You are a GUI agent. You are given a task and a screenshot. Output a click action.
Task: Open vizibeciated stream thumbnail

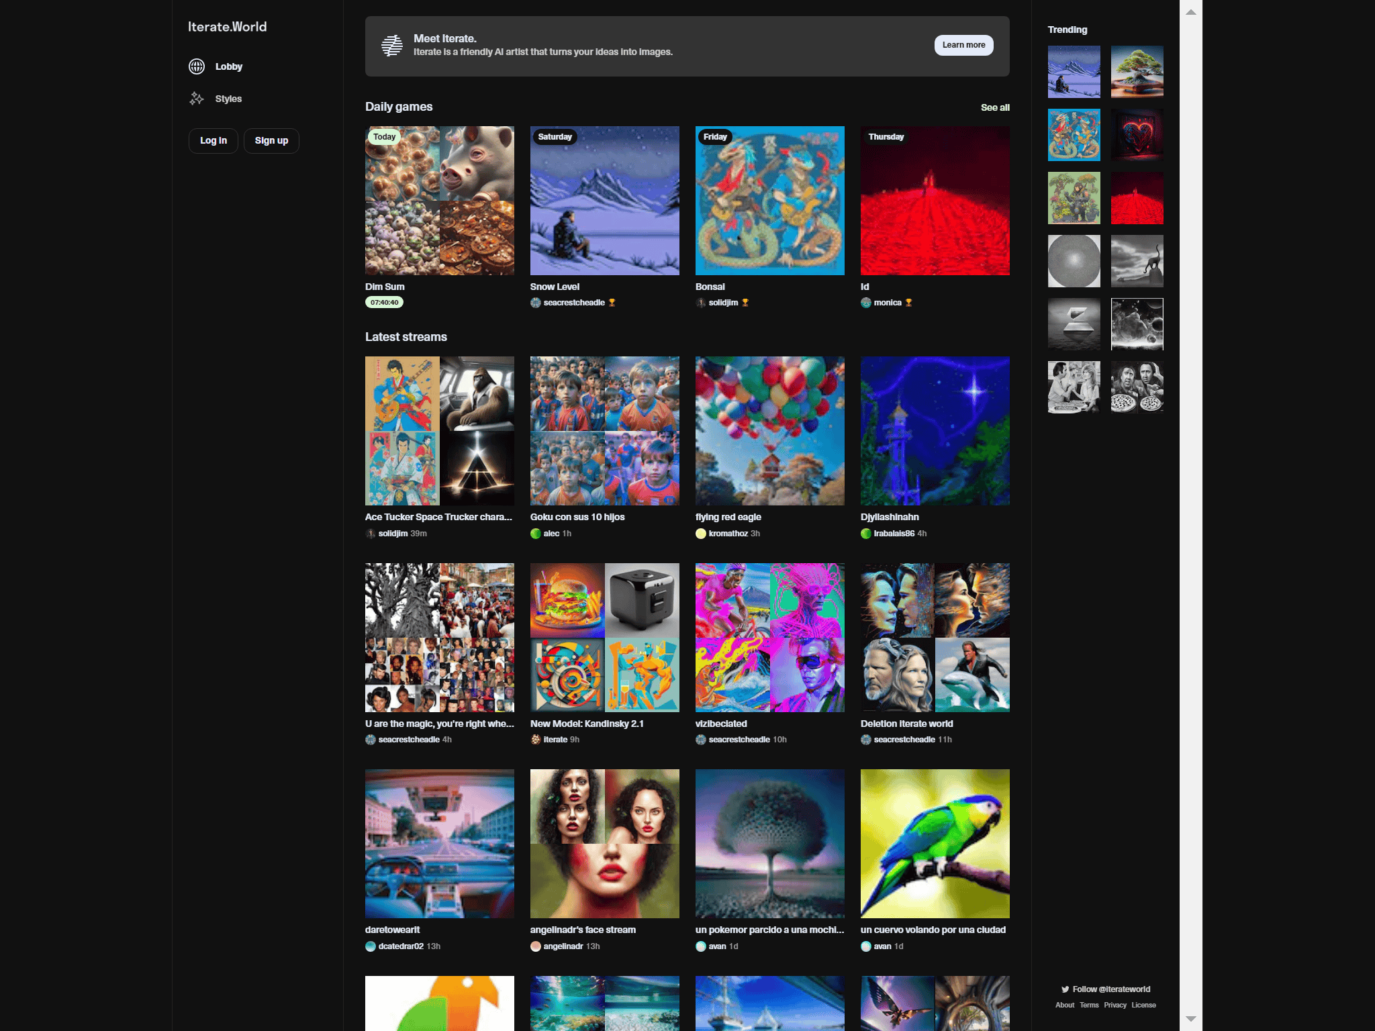pos(770,638)
